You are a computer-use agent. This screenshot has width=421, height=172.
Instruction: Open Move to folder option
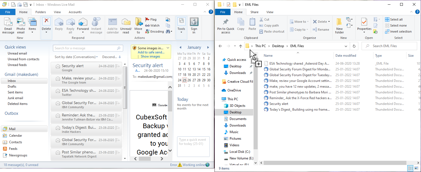click(138, 26)
